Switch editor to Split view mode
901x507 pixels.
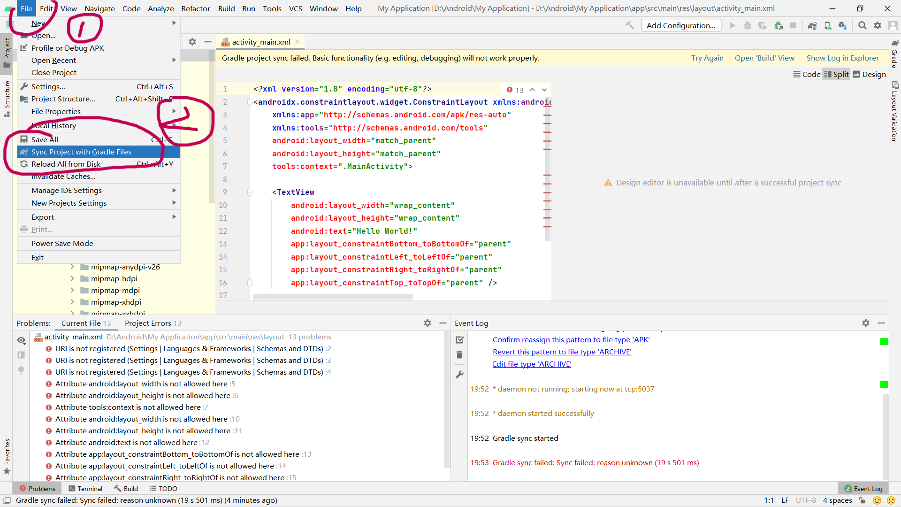click(836, 74)
